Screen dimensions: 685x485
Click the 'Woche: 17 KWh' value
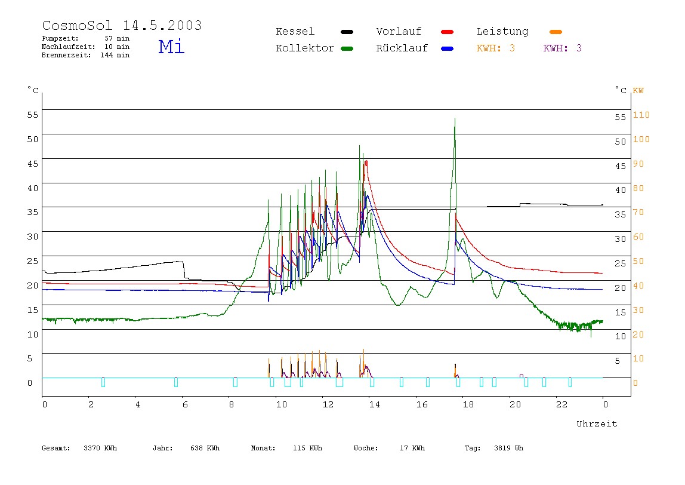click(x=389, y=448)
